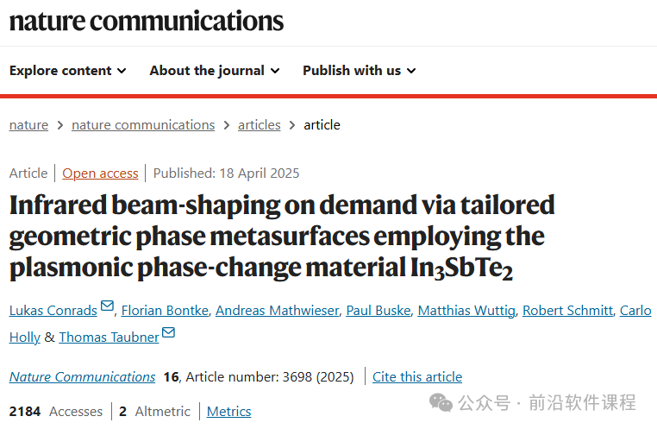Expand the About the journal chevron

(x=275, y=71)
